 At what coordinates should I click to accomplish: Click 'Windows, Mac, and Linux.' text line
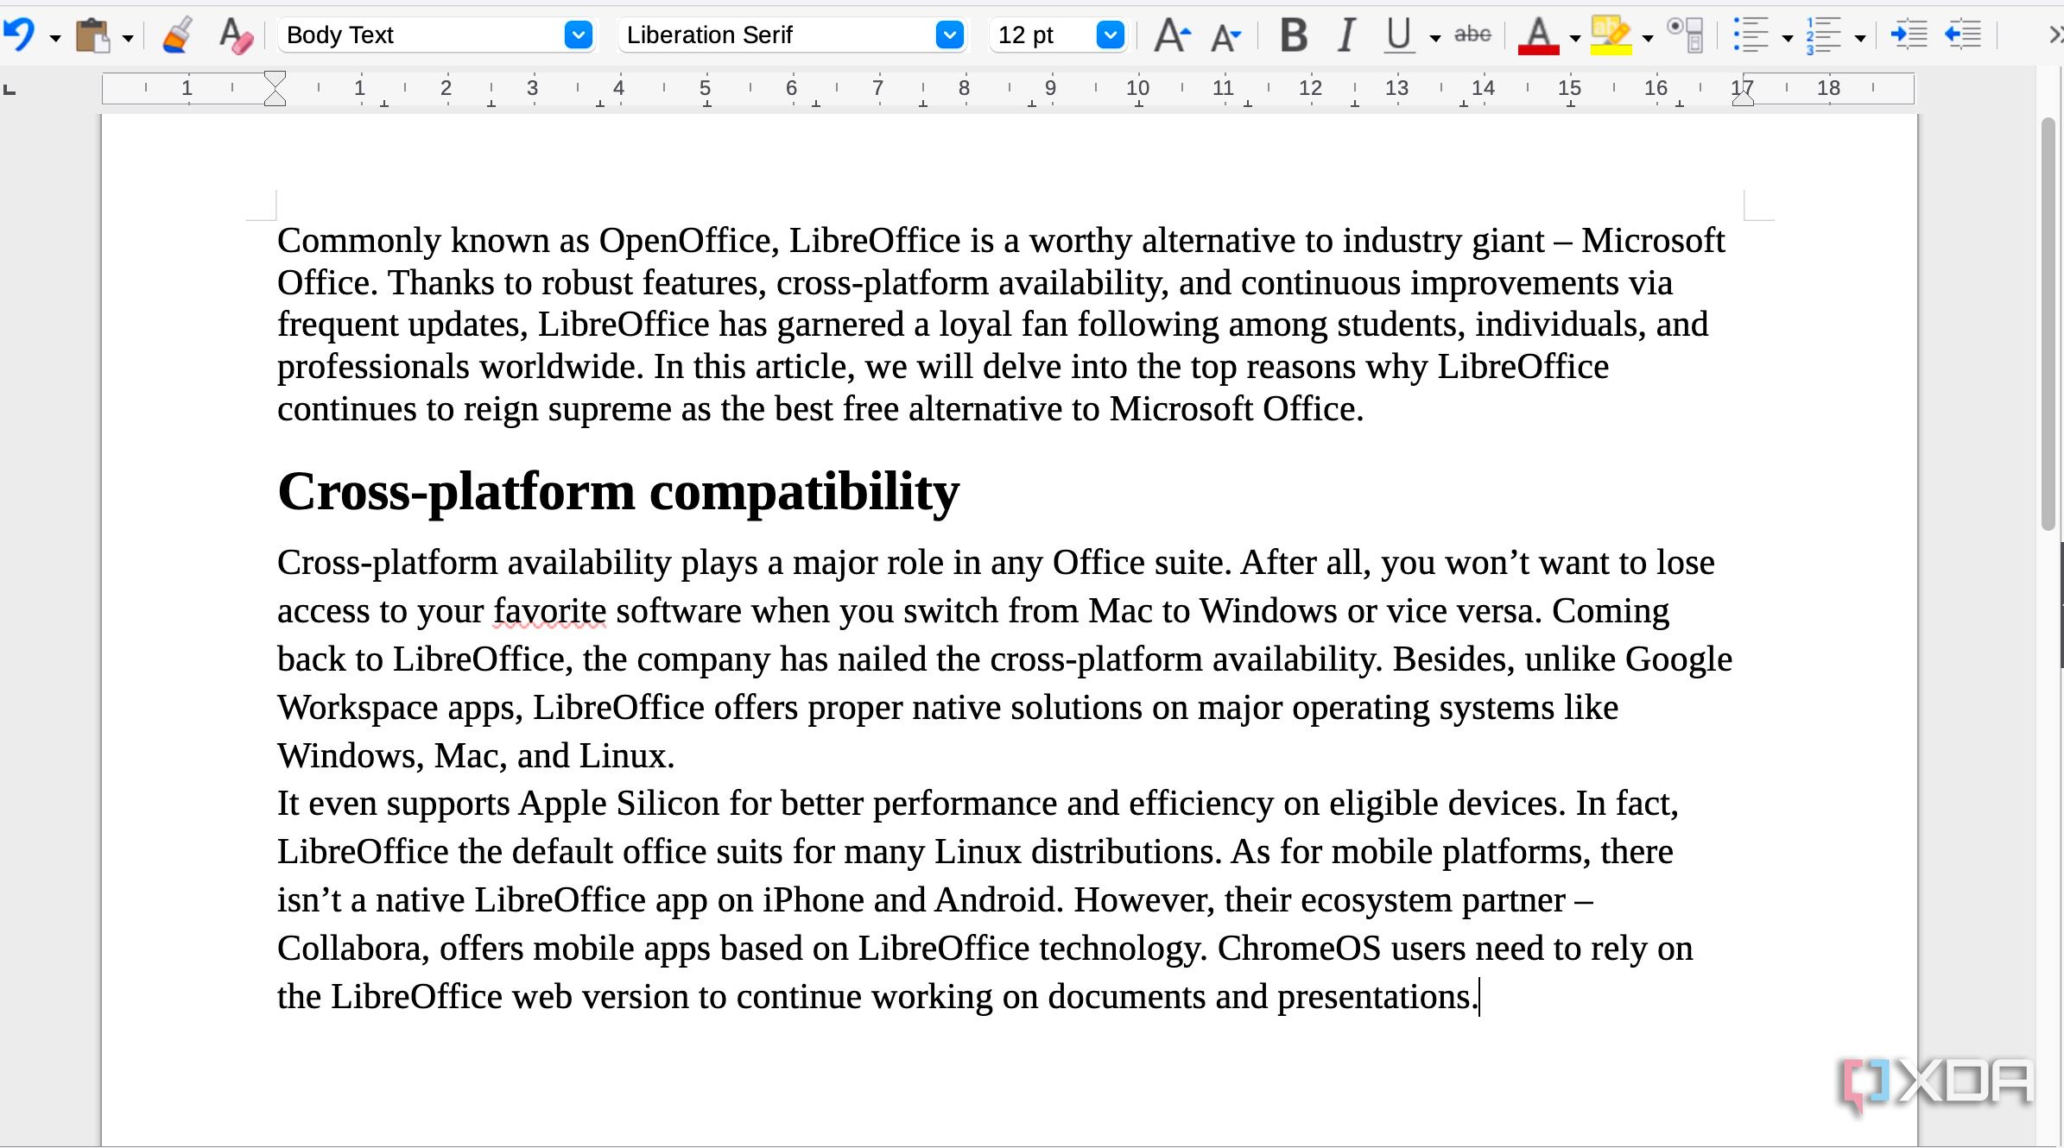[x=476, y=756]
